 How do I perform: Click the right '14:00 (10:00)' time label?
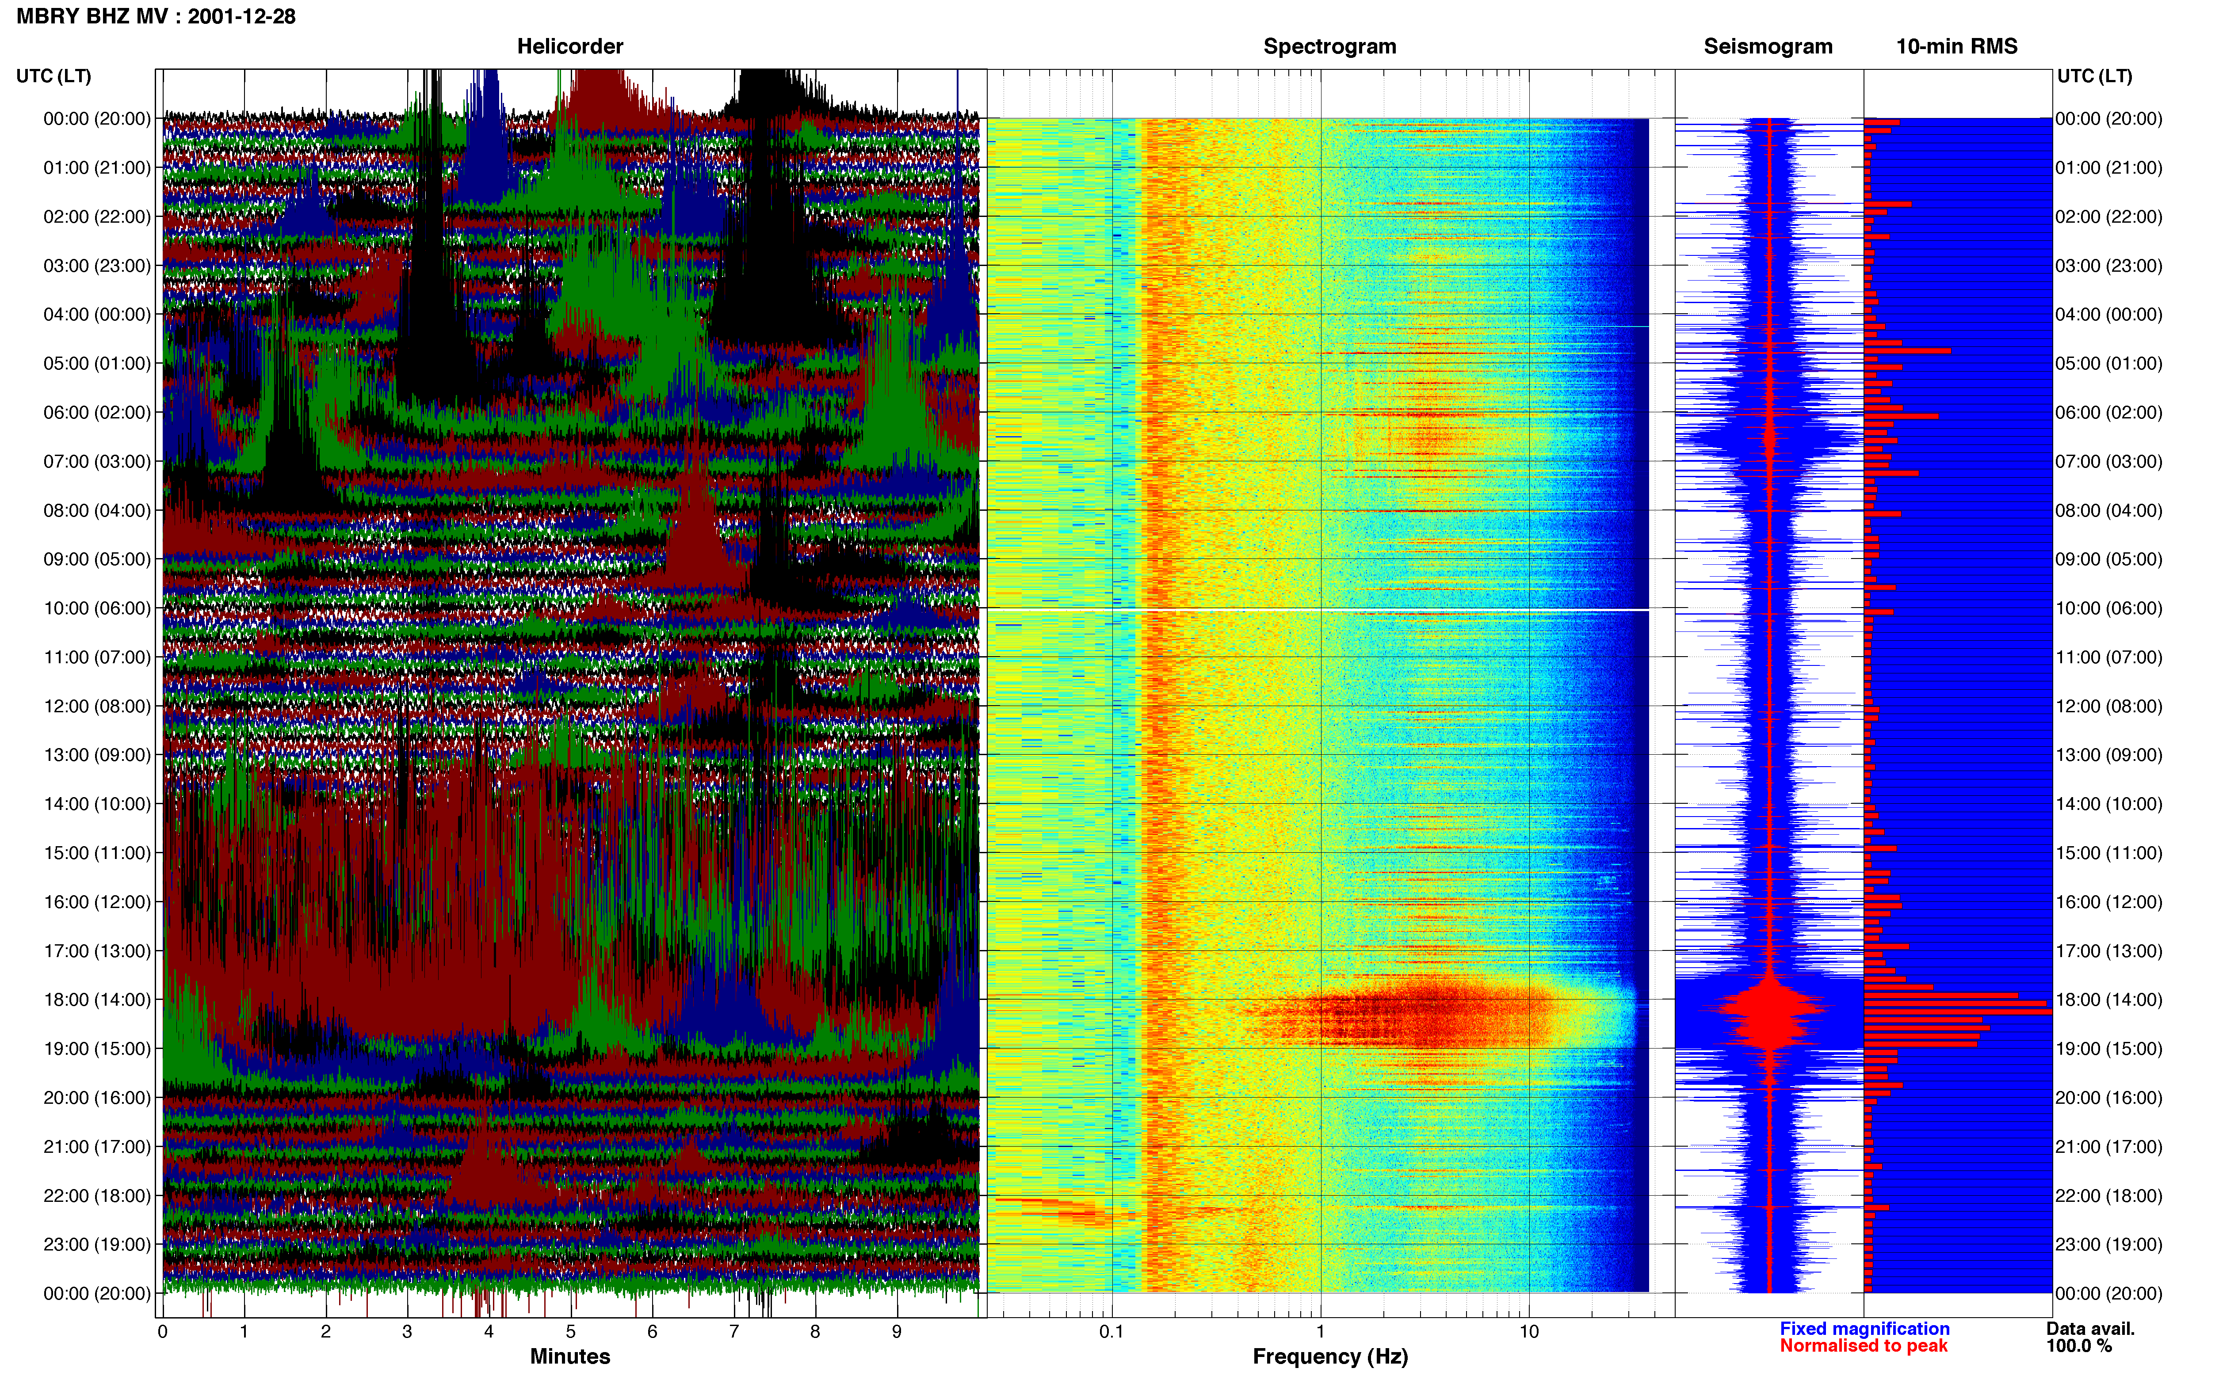(x=2109, y=804)
